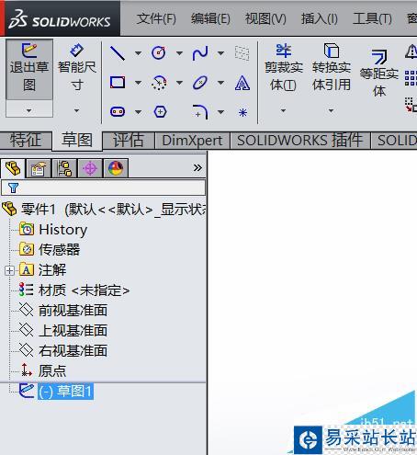Click the SOLIDWORKS logo
The image size is (417, 455).
pyautogui.click(x=60, y=19)
